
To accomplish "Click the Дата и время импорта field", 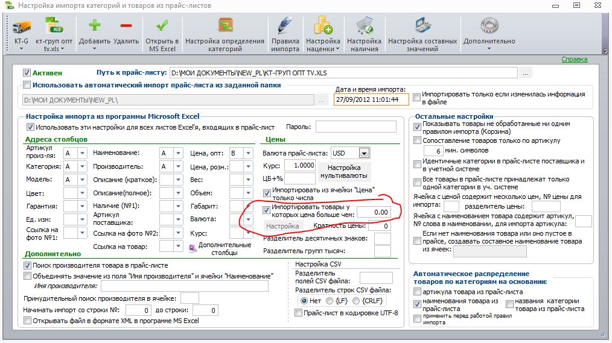I will 371,100.
